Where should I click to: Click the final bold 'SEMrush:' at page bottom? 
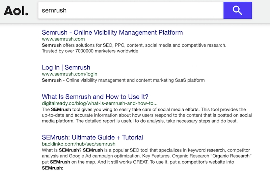(52, 168)
